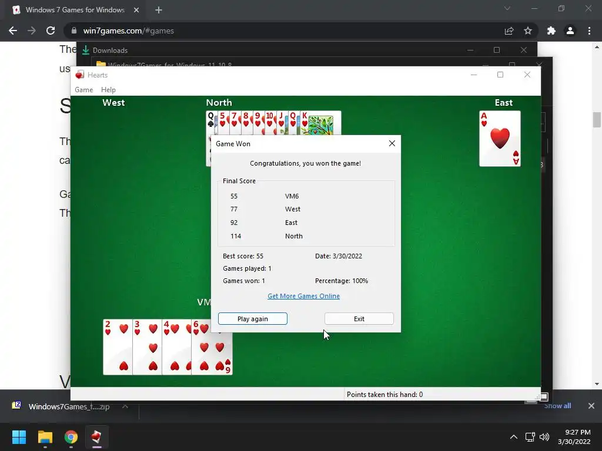
Task: Click the Percentage: 100% text
Action: coord(342,281)
